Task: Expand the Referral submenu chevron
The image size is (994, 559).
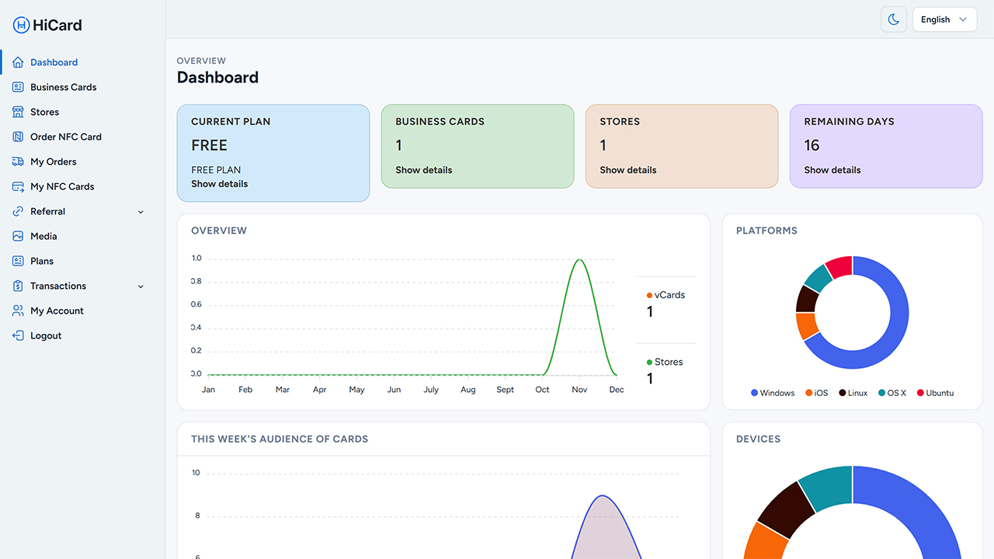Action: (141, 212)
